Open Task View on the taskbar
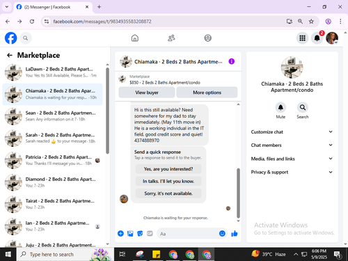Image resolution: width=348 pixels, height=261 pixels. (x=122, y=254)
